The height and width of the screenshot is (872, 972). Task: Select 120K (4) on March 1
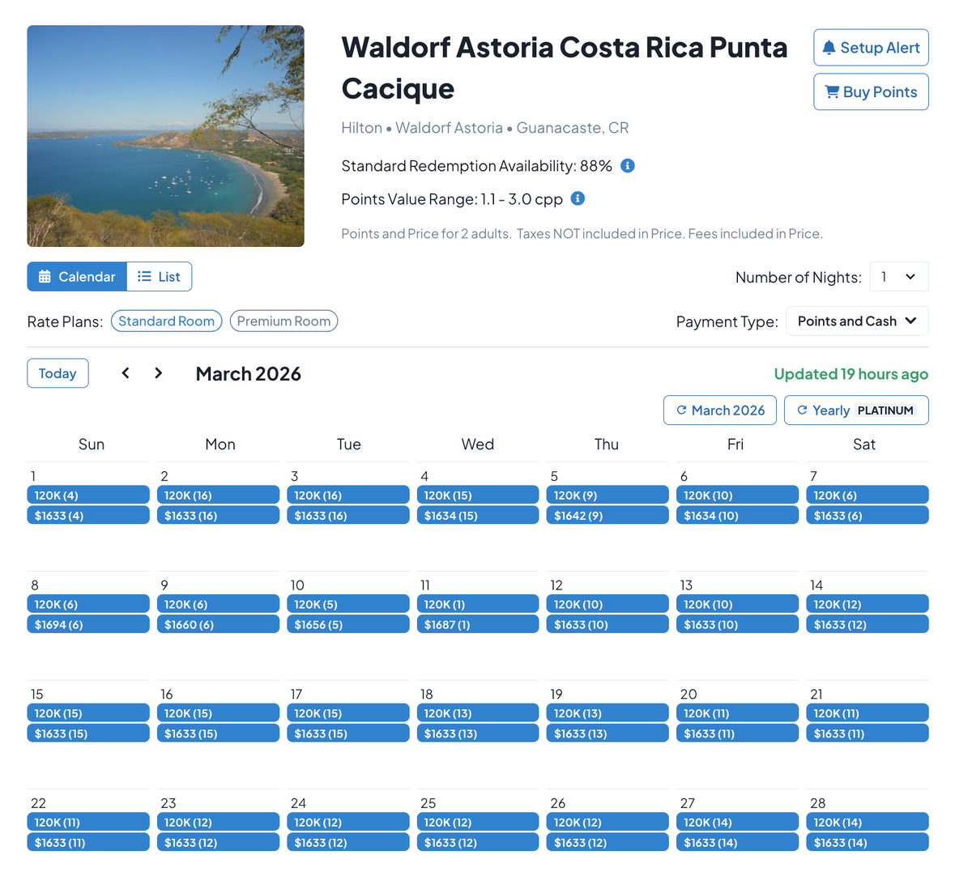coord(88,495)
